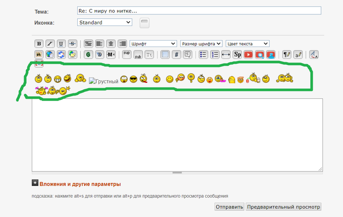This screenshot has width=343, height=217.
Task: Open the Иконка dropdown showing Standard
Action: pos(105,22)
